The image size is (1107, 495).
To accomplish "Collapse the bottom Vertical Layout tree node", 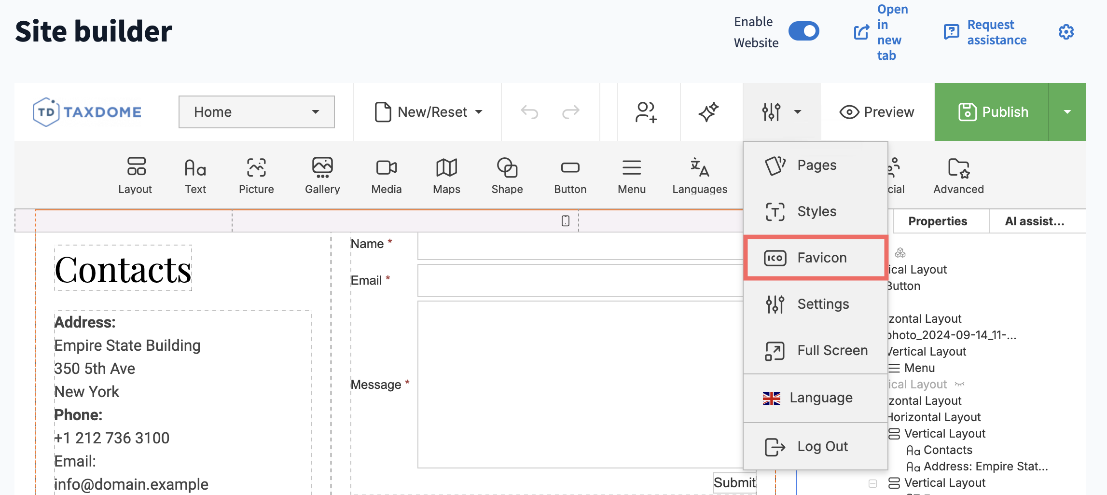I will pyautogui.click(x=872, y=483).
